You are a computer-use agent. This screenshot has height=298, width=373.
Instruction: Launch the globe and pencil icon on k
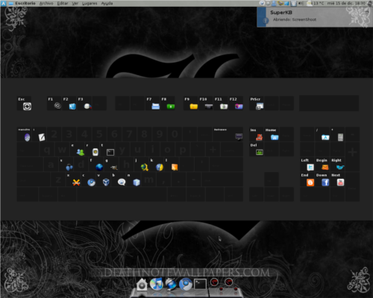click(x=160, y=167)
